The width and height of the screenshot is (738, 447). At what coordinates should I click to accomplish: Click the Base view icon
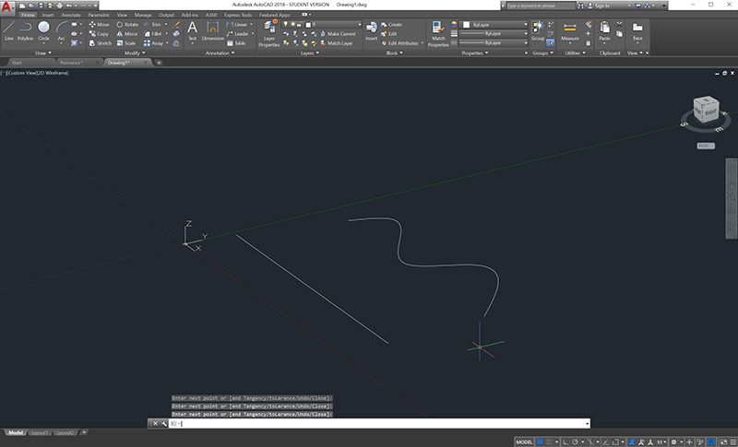[x=637, y=31]
